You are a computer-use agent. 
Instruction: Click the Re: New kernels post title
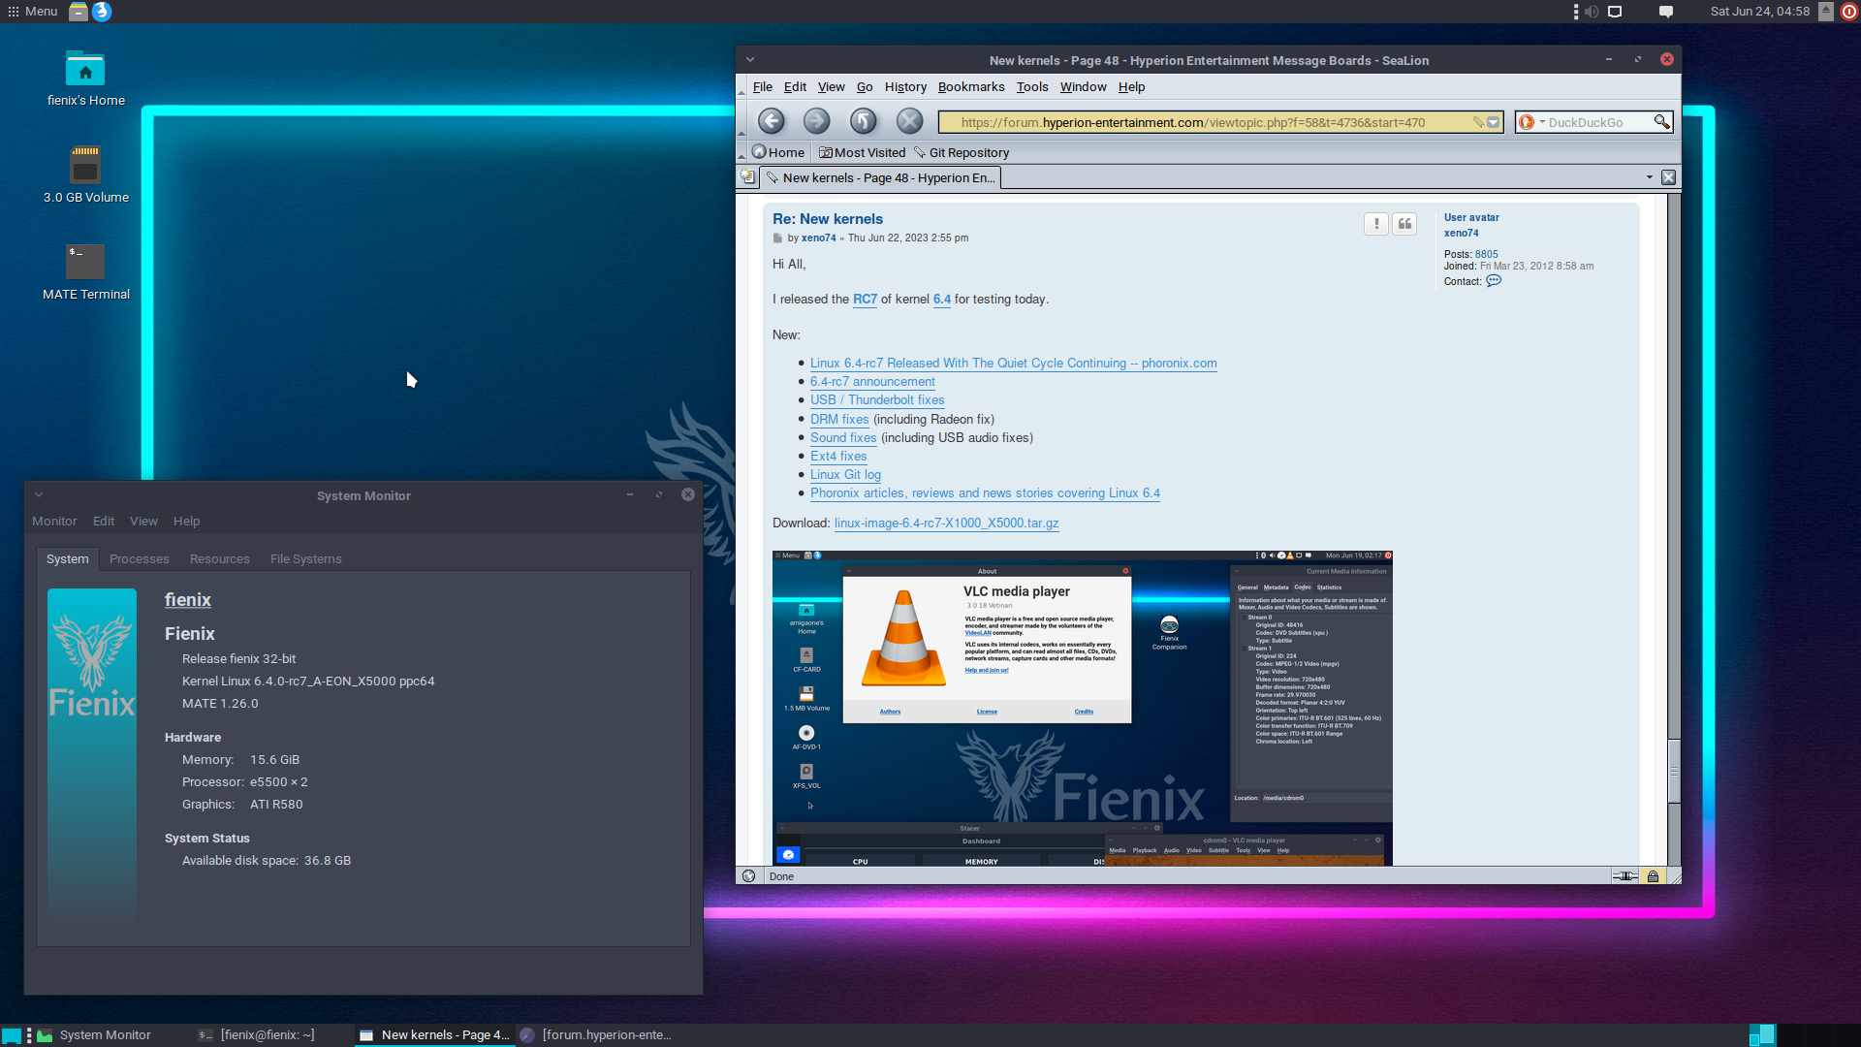(x=828, y=219)
